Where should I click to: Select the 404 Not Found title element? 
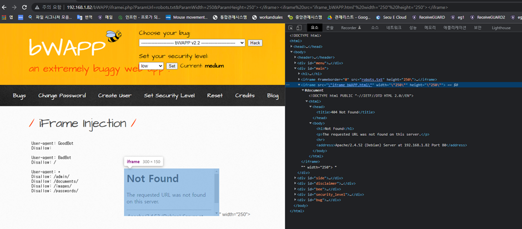pyautogui.click(x=345, y=113)
